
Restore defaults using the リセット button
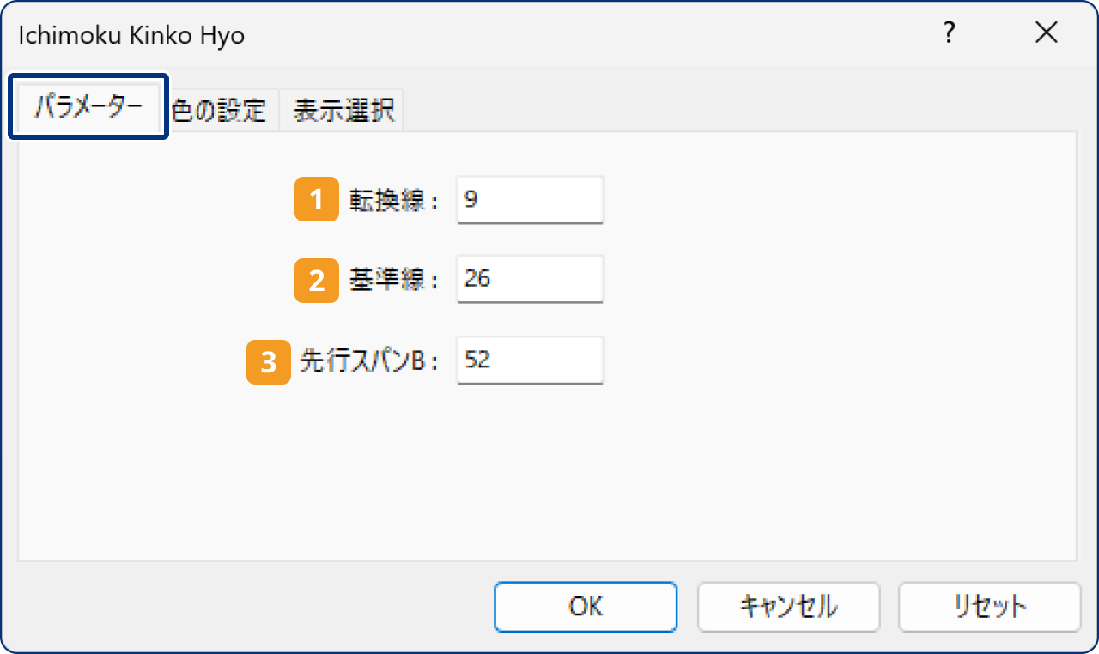[989, 607]
